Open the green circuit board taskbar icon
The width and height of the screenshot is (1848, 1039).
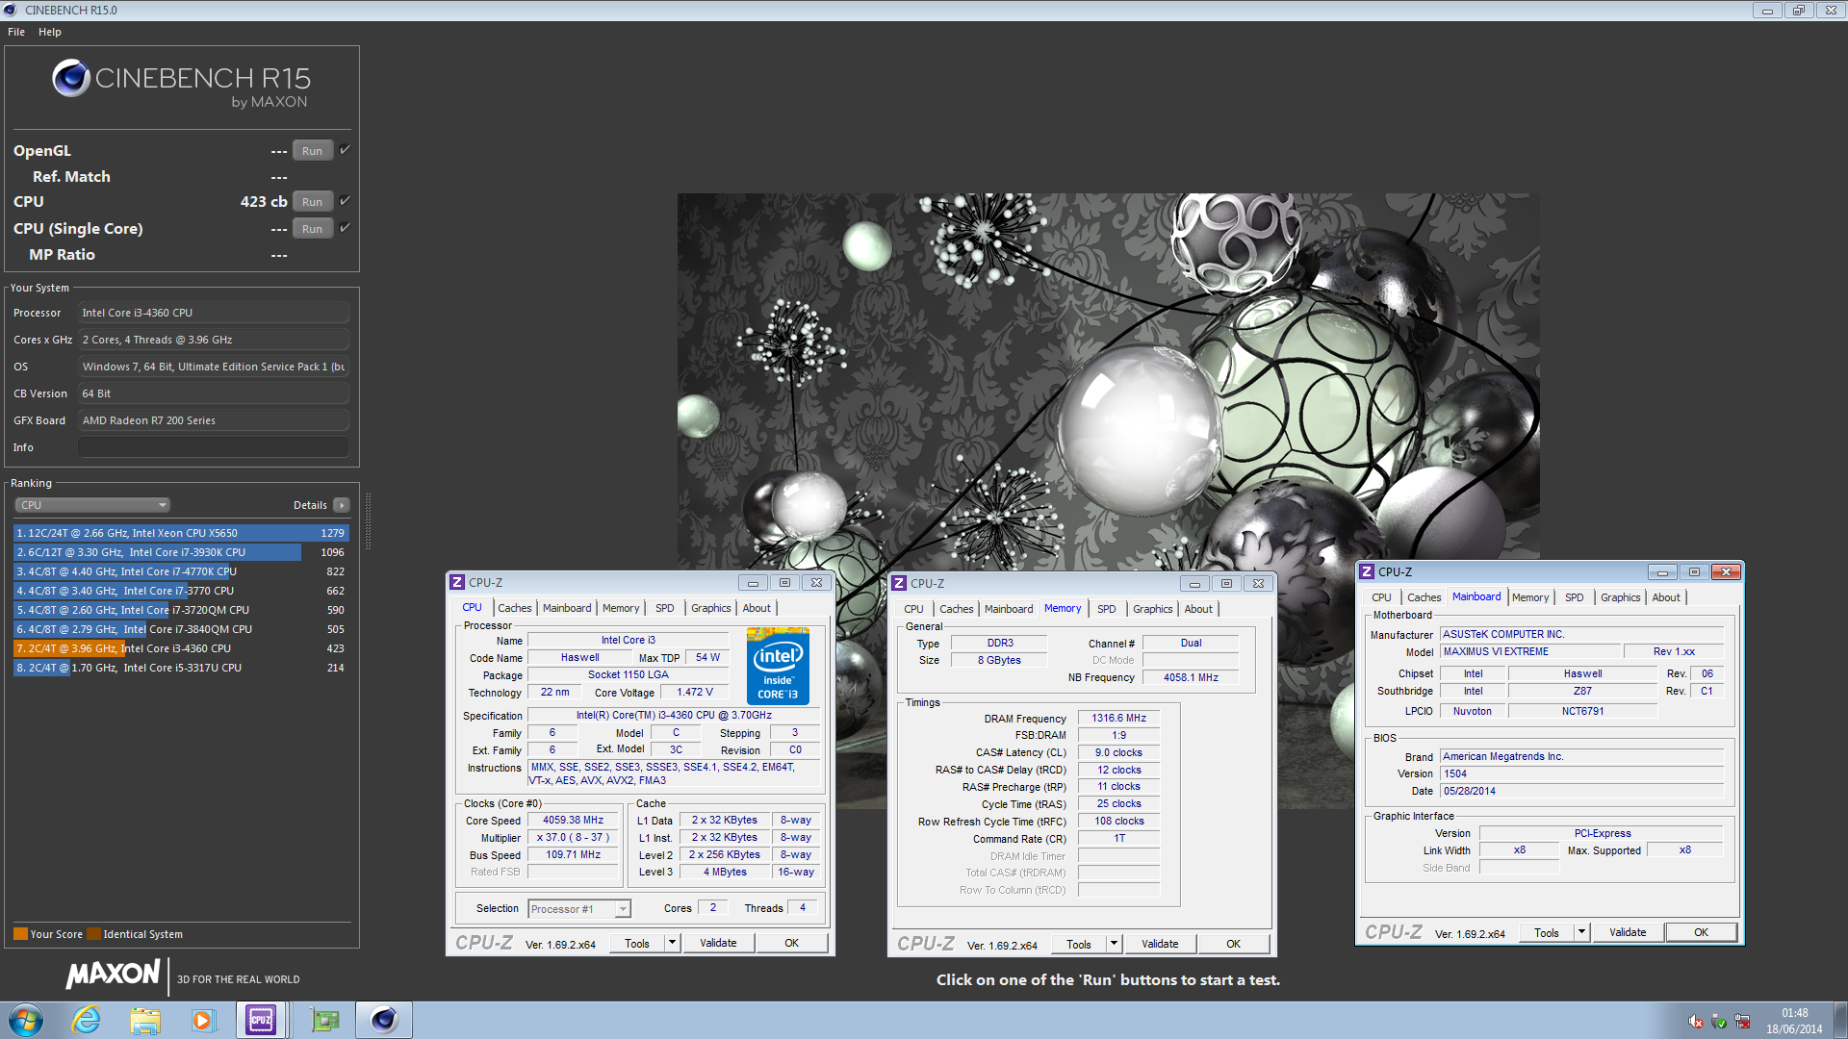click(x=325, y=1020)
